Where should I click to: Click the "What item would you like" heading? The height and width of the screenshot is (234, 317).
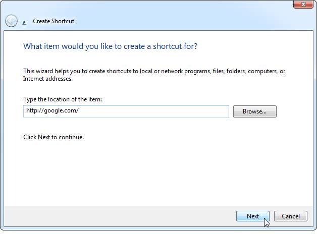click(110, 46)
